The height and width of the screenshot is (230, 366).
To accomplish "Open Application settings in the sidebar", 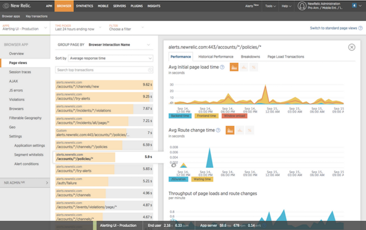I will coord(30,146).
